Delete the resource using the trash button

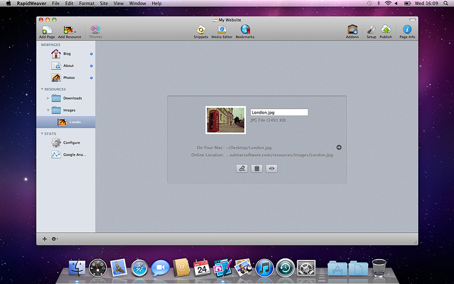(257, 169)
